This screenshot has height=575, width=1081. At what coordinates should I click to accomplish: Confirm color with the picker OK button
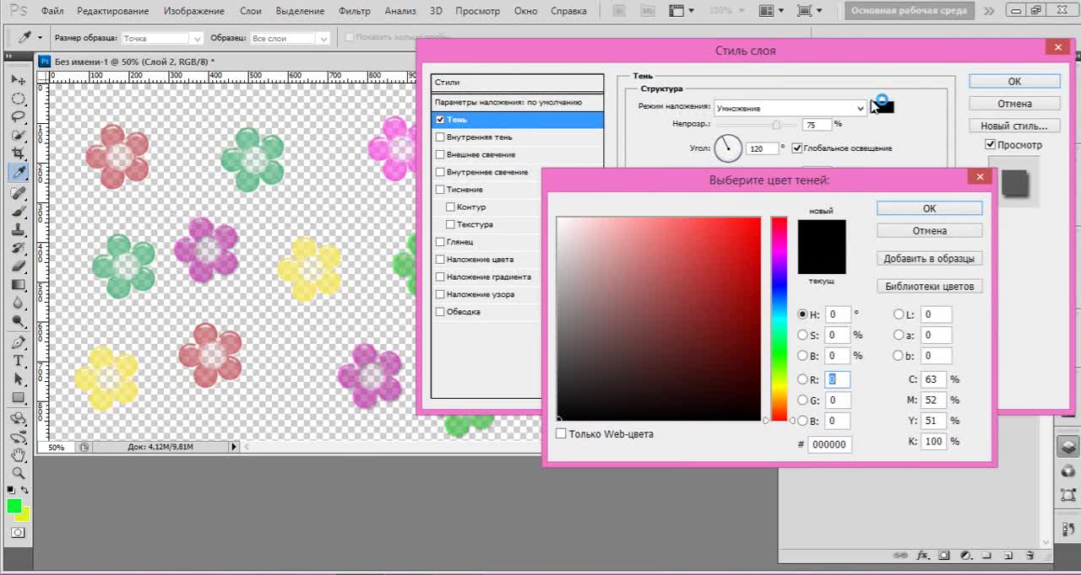coord(929,208)
